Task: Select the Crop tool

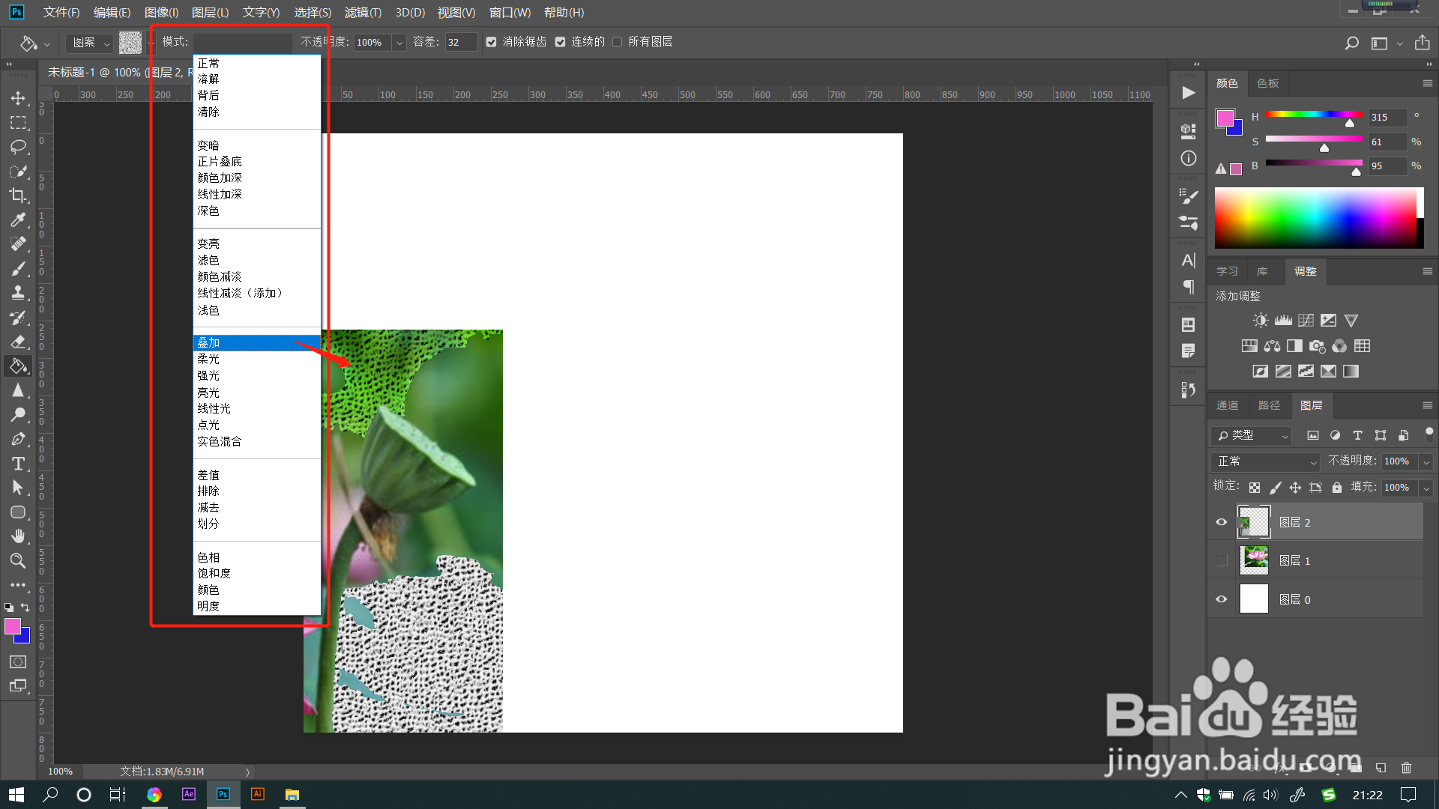Action: [18, 196]
